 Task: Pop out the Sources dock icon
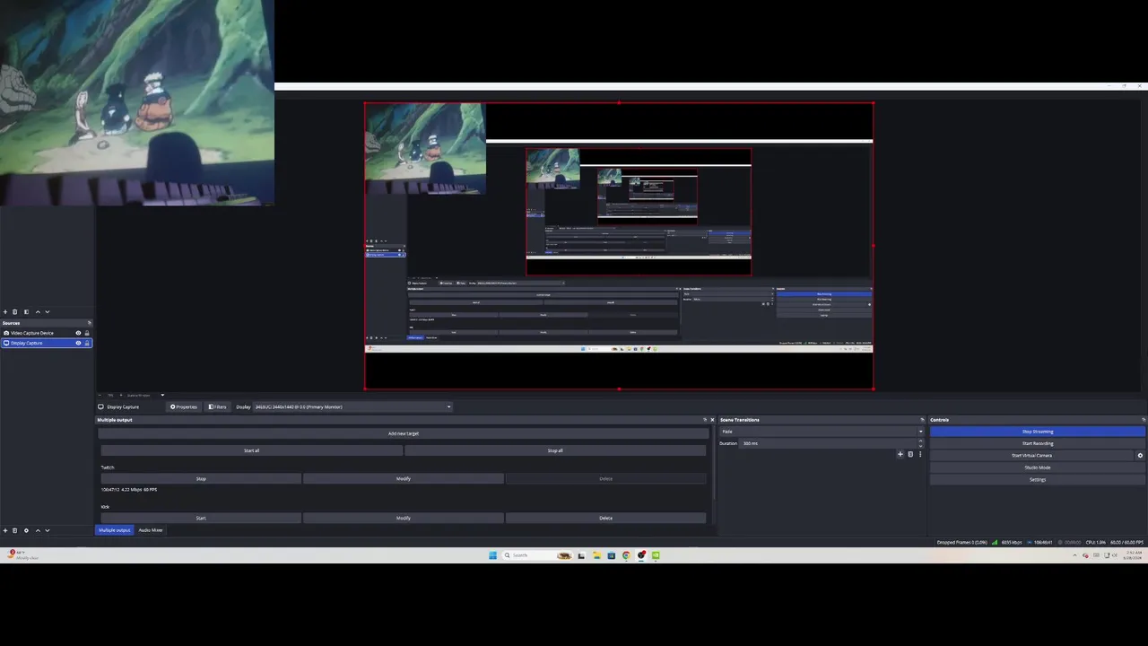(89, 323)
